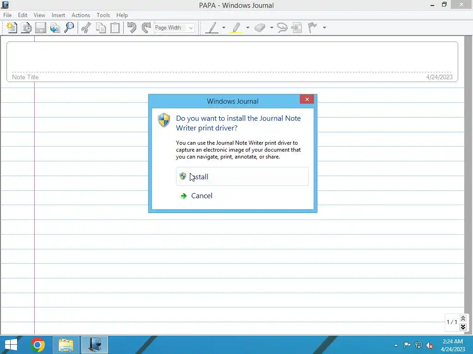Open the View menu
The image size is (473, 354).
tap(39, 15)
